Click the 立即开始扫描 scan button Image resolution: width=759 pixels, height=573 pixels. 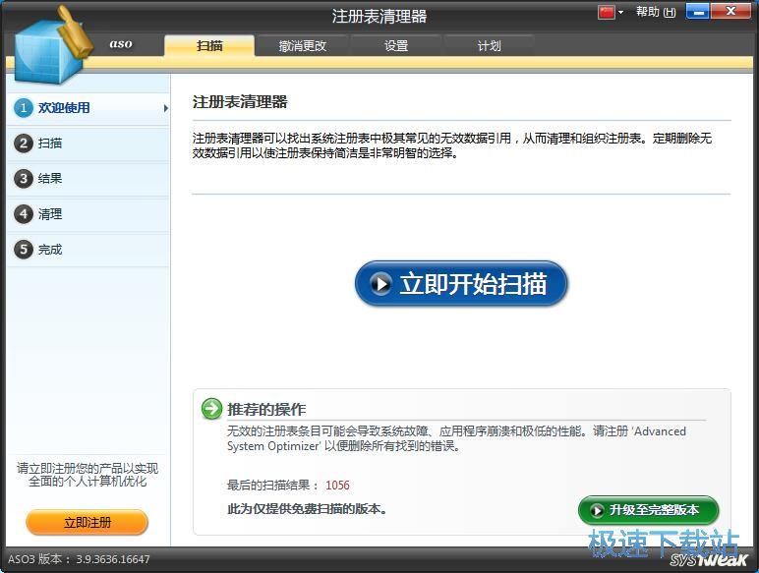point(461,284)
